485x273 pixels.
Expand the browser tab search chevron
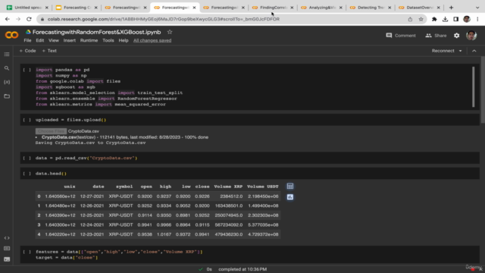click(x=477, y=8)
